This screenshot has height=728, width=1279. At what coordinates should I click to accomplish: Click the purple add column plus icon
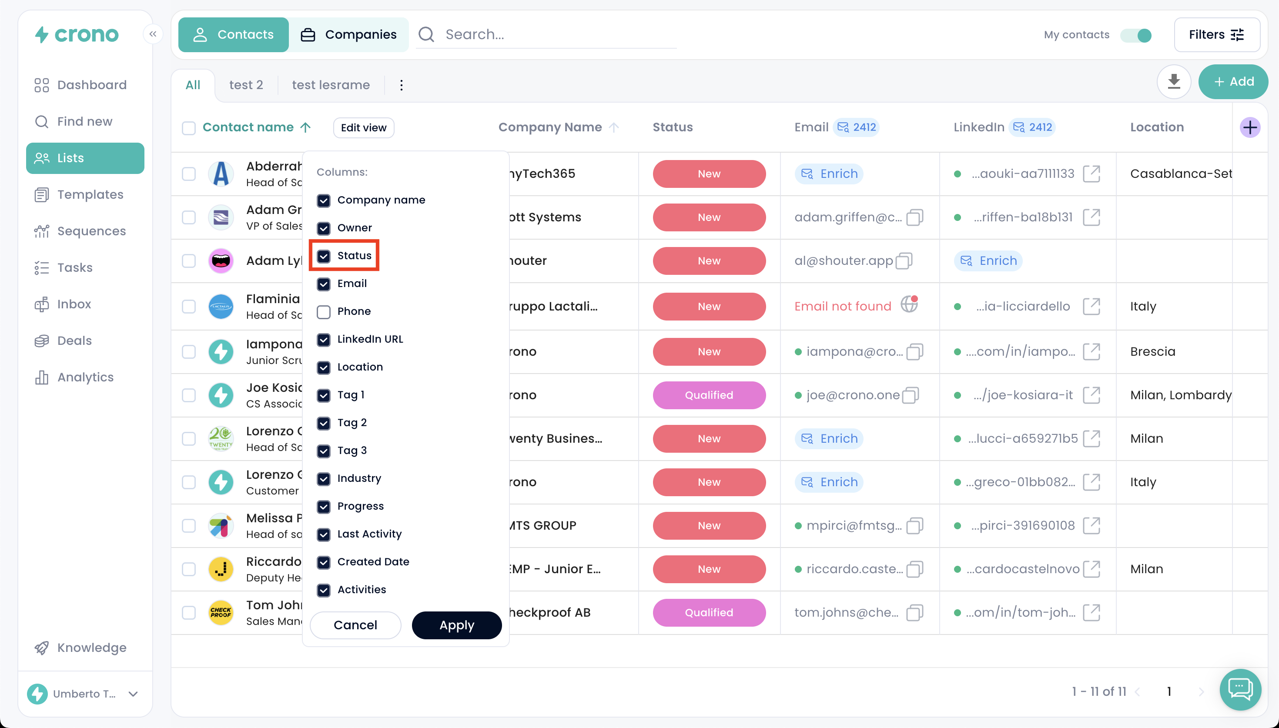tap(1249, 127)
